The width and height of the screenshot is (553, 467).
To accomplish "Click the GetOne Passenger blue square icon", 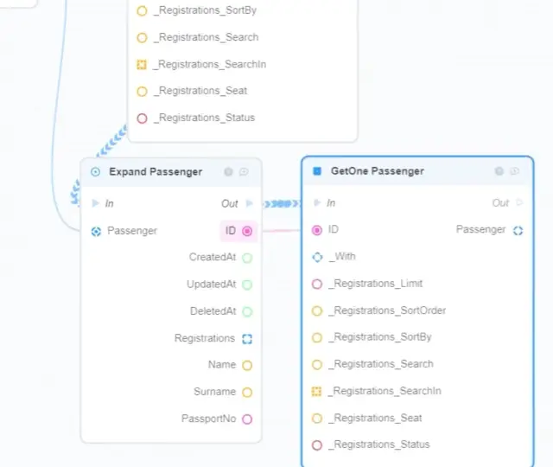I will [317, 171].
